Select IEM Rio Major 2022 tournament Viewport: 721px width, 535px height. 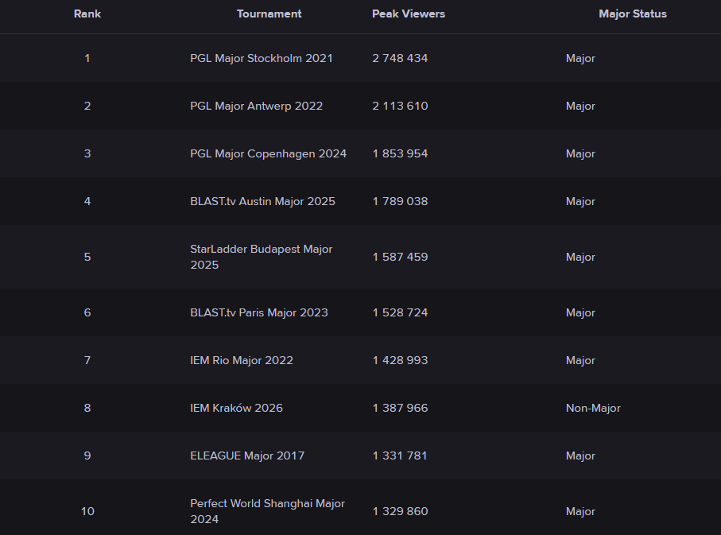pyautogui.click(x=241, y=360)
